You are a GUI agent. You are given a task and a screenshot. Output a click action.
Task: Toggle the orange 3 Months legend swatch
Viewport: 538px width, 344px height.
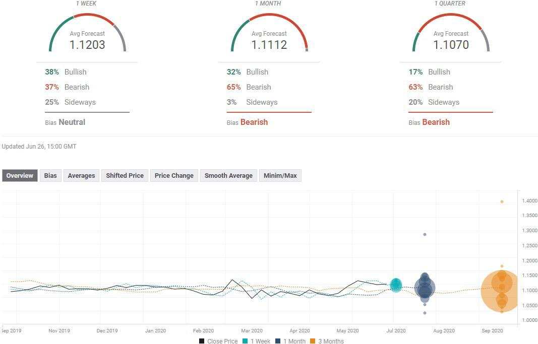(313, 341)
